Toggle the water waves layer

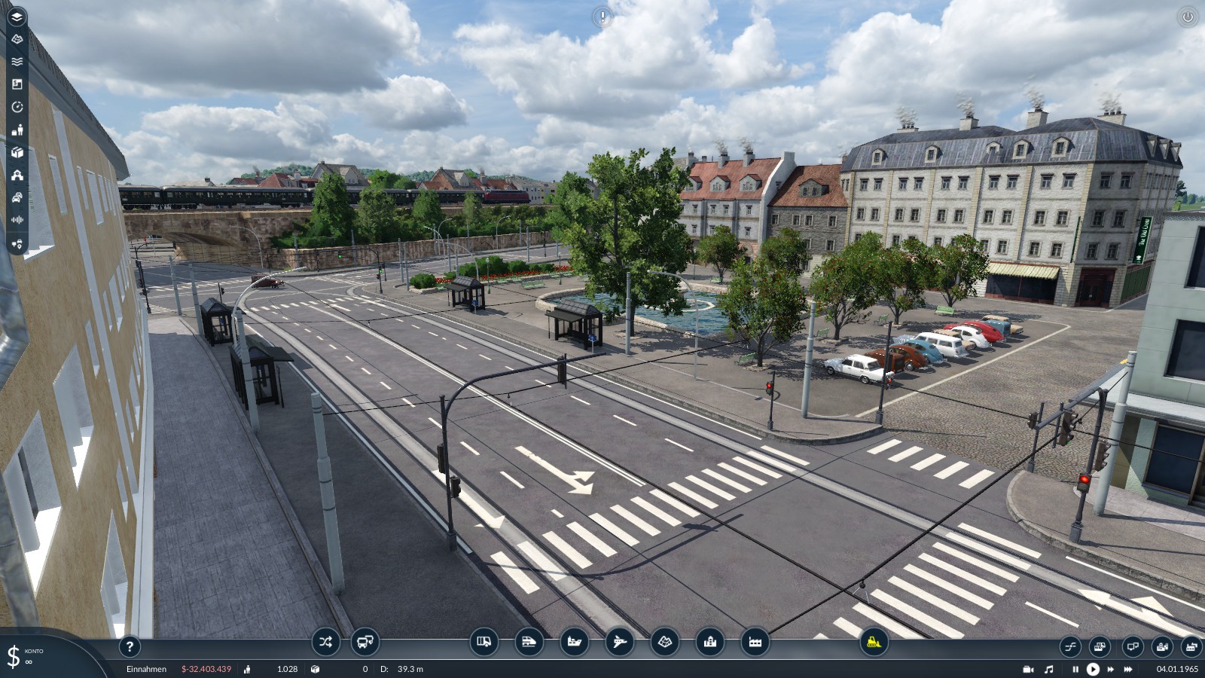click(17, 62)
